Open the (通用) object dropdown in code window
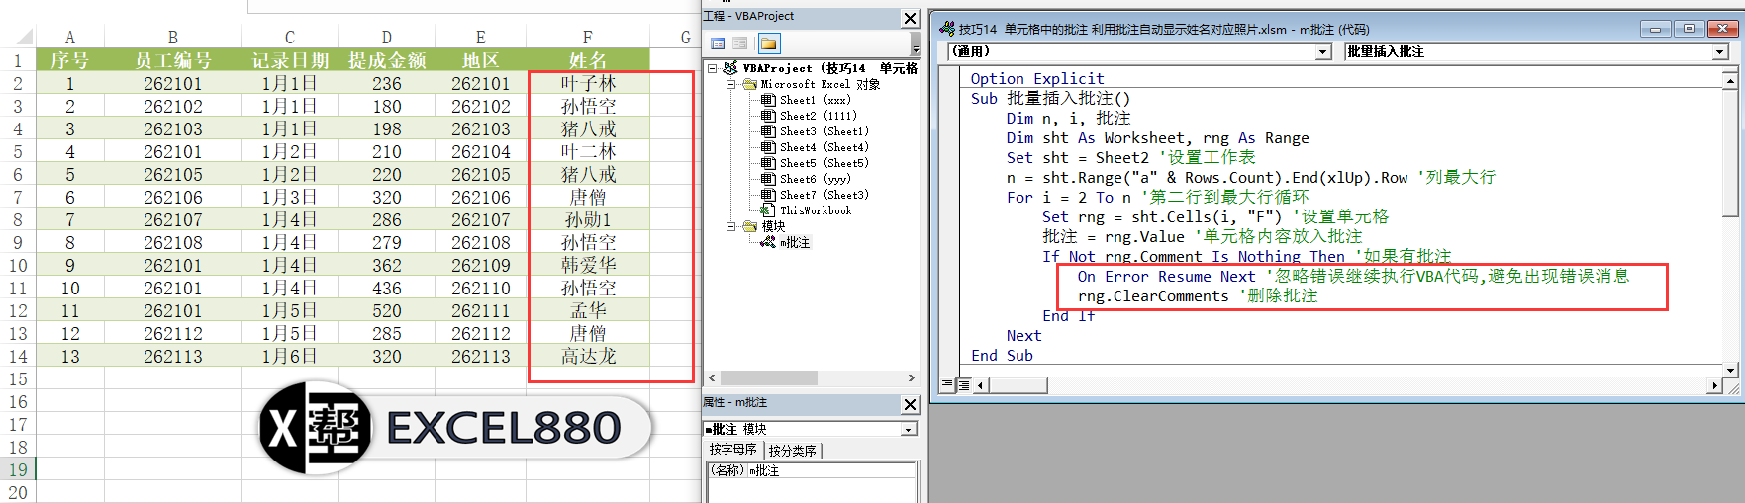 pos(1323,52)
